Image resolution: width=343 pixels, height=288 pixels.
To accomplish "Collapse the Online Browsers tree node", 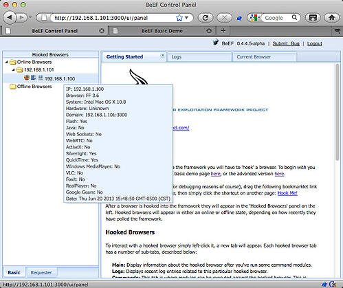I will point(7,62).
